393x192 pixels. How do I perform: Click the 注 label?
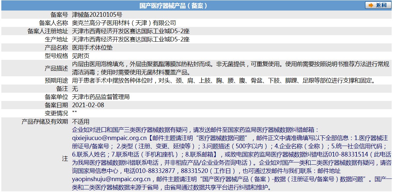coord(65,159)
